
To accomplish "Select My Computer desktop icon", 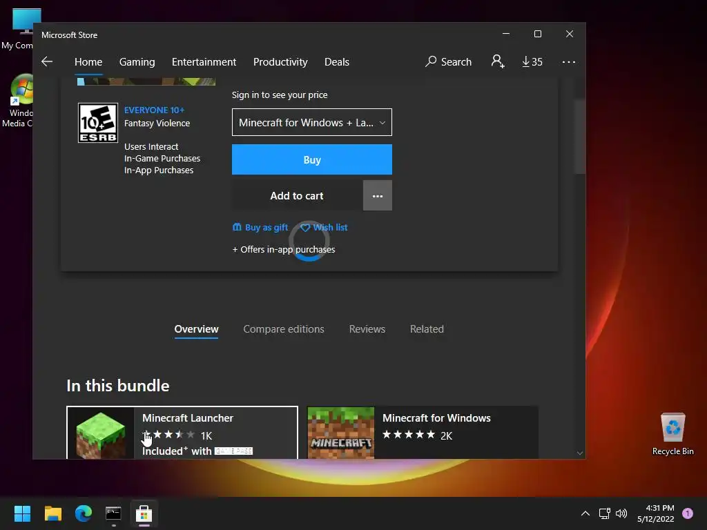I will click(x=18, y=29).
